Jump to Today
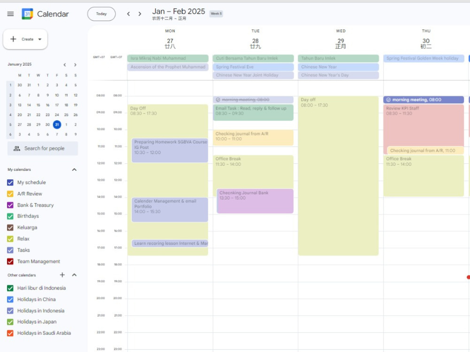 click(x=102, y=14)
